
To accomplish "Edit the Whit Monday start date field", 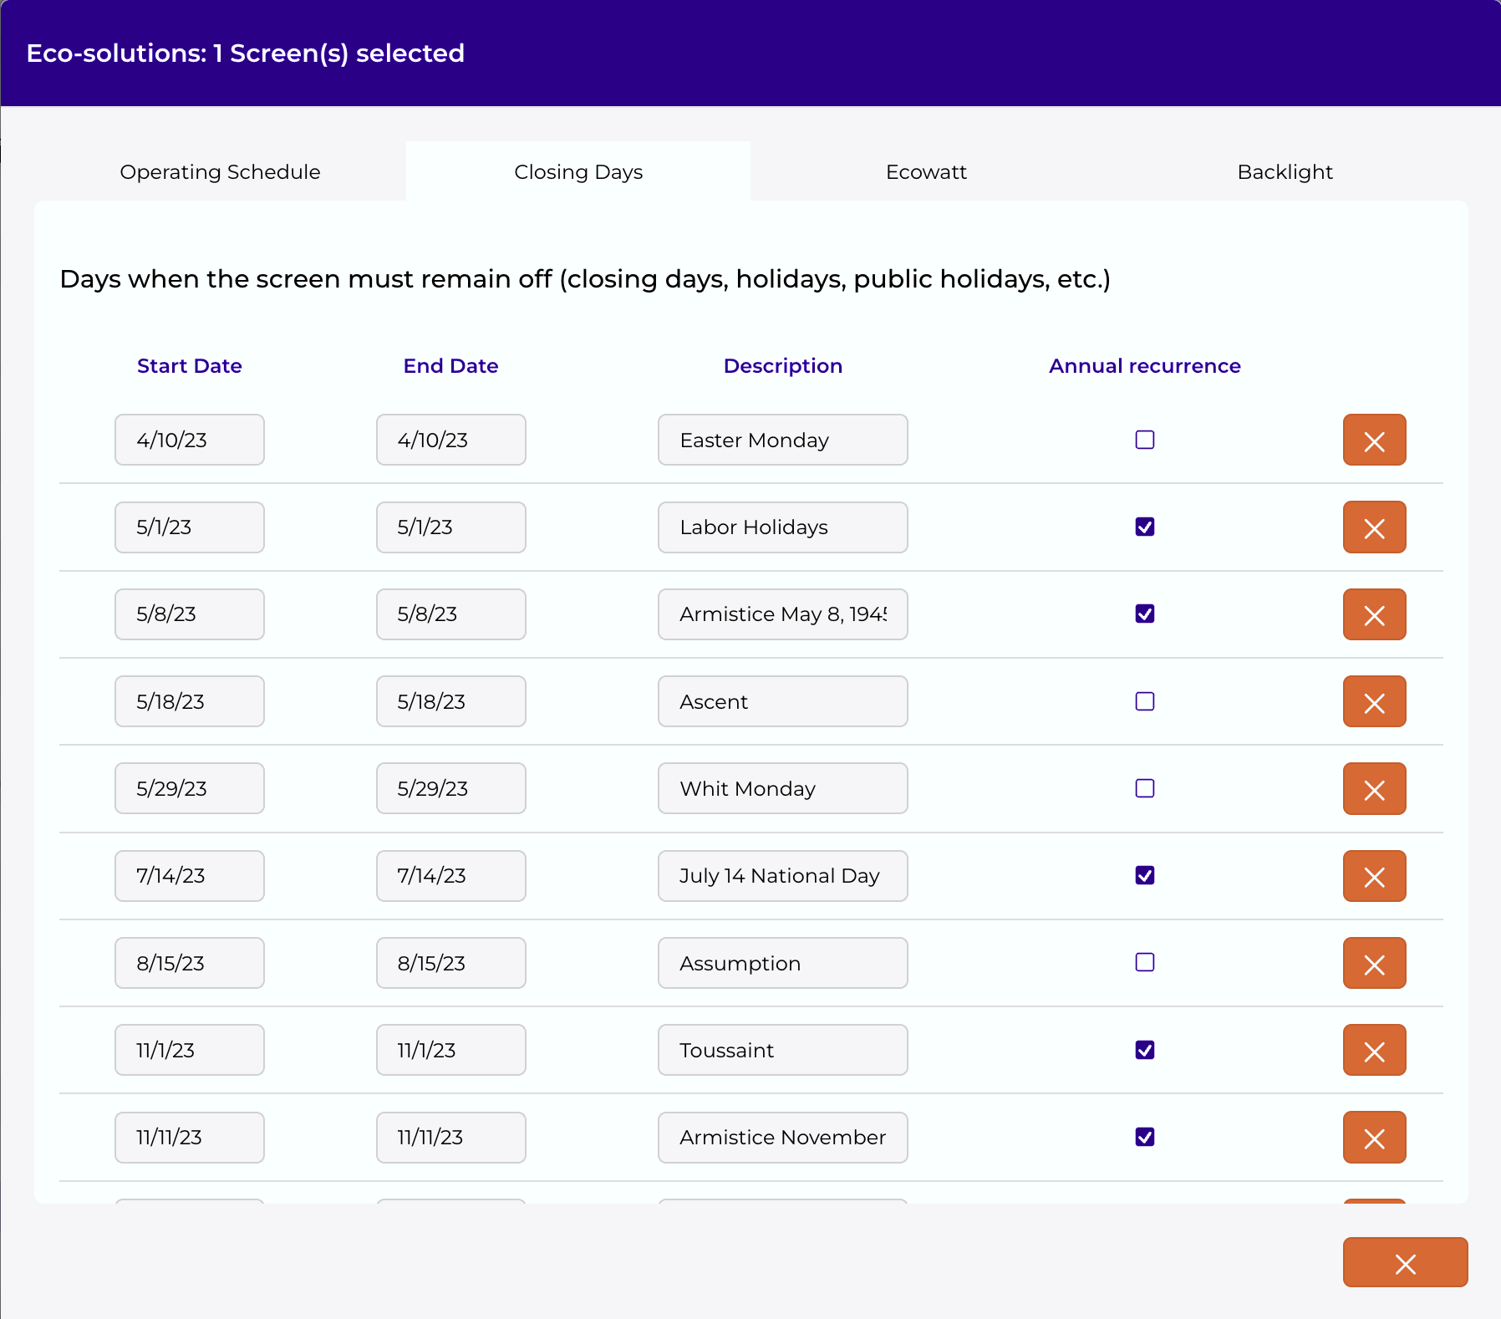I will (190, 788).
